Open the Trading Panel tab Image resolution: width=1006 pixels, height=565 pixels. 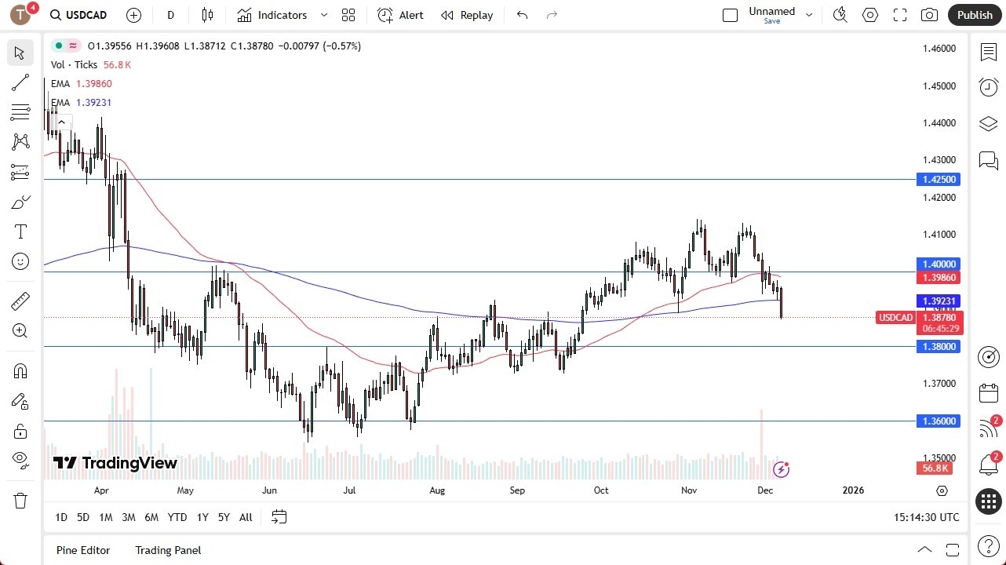(x=168, y=550)
